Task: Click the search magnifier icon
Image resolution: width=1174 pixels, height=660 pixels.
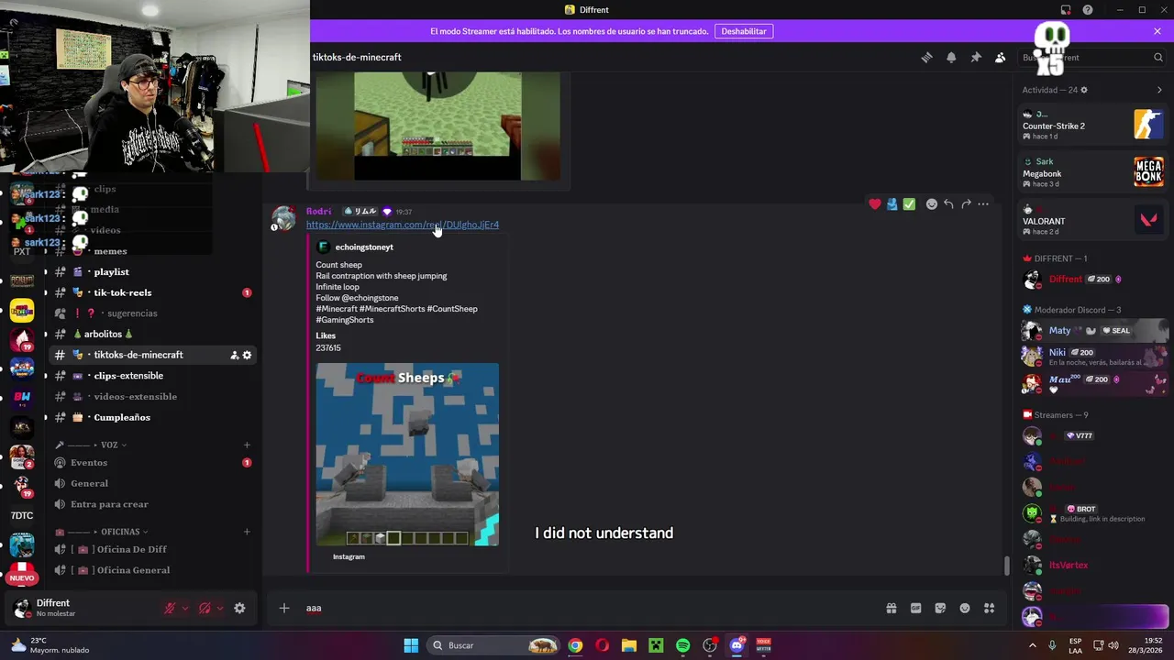Action: [x=1158, y=57]
